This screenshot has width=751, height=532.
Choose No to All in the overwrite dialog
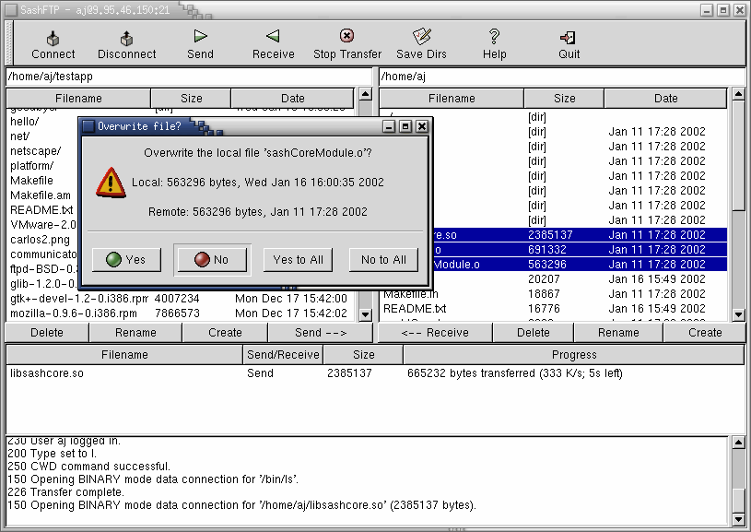pyautogui.click(x=383, y=260)
